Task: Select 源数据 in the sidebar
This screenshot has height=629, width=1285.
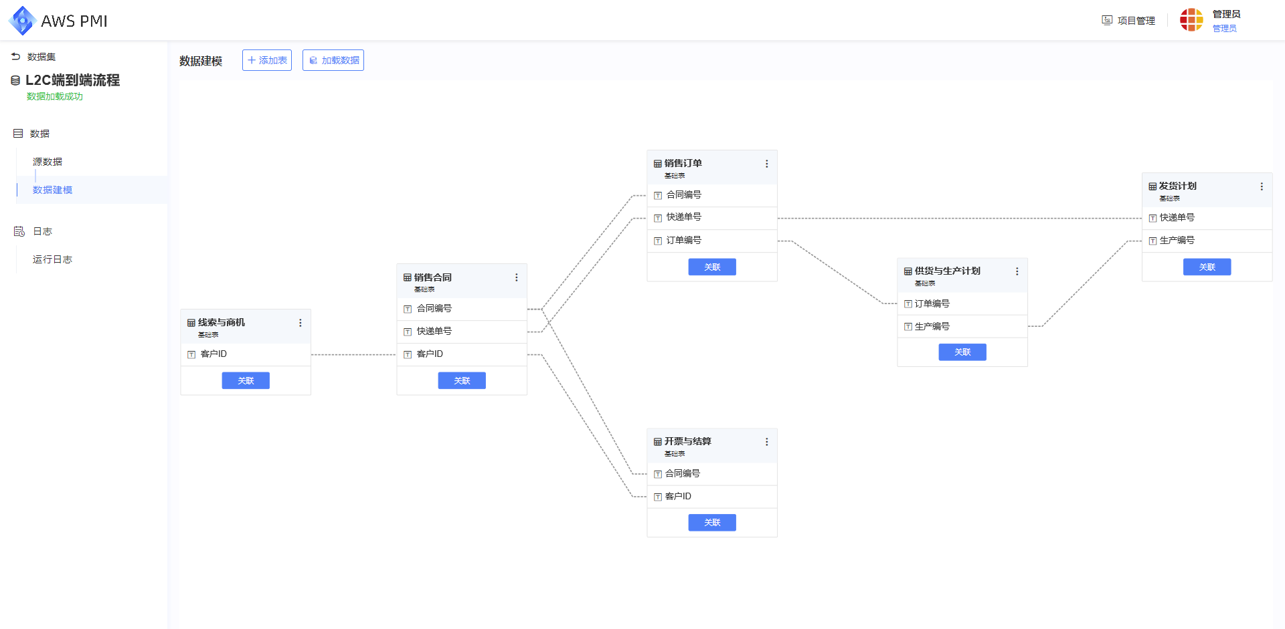Action: (48, 162)
